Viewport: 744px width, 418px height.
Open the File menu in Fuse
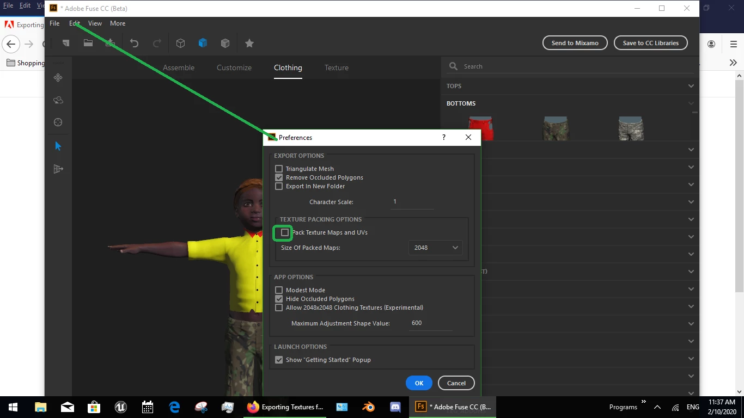click(x=54, y=23)
